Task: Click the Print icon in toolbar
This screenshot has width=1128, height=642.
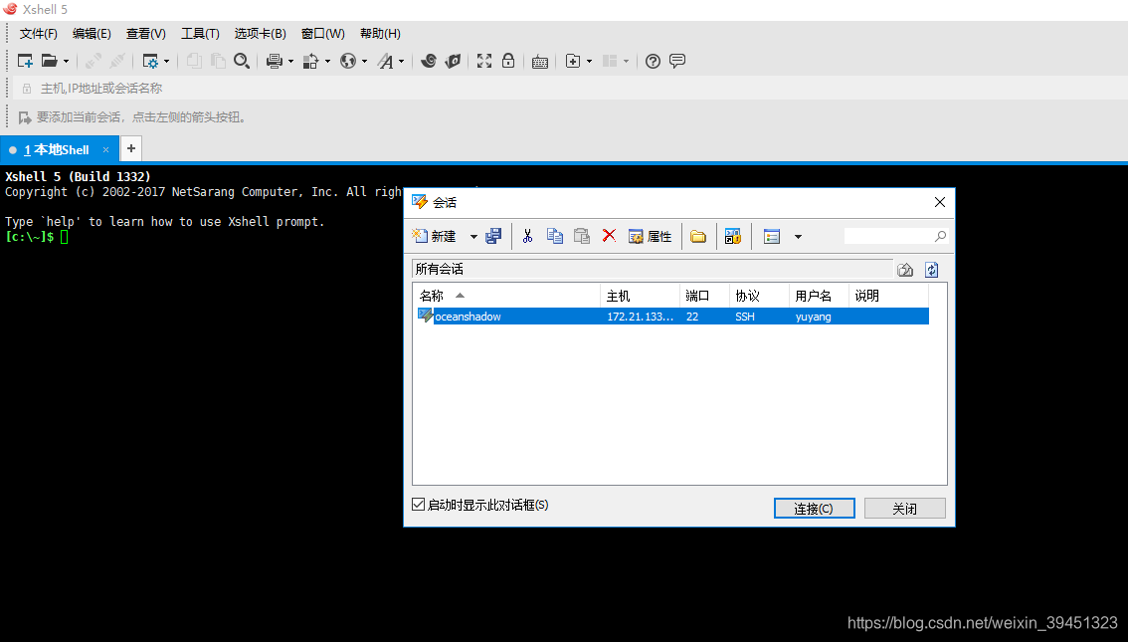Action: click(275, 61)
